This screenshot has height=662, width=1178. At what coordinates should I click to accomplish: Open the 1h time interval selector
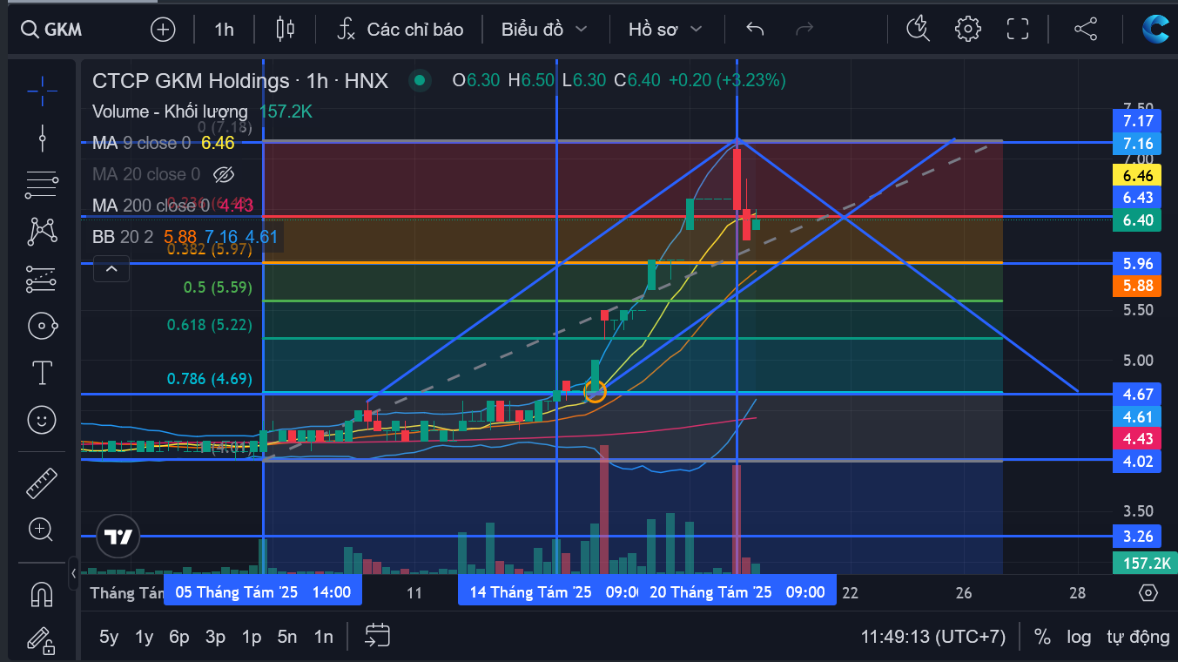[224, 30]
